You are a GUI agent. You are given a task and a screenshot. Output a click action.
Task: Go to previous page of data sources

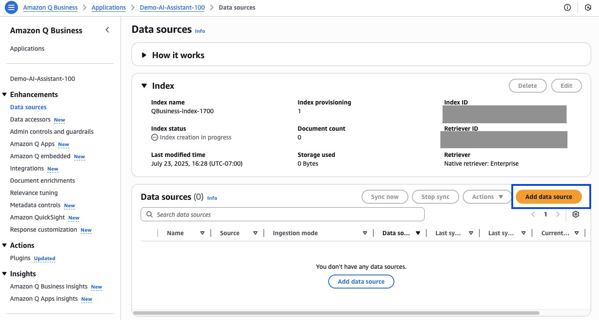(533, 214)
